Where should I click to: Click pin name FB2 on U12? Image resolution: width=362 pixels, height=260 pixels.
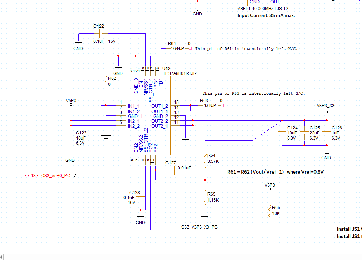pyautogui.click(x=156, y=148)
